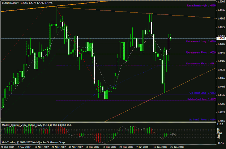Click the 1.4645 price axis value
Image resolution: width=226 pixels, height=149 pixels.
click(221, 53)
